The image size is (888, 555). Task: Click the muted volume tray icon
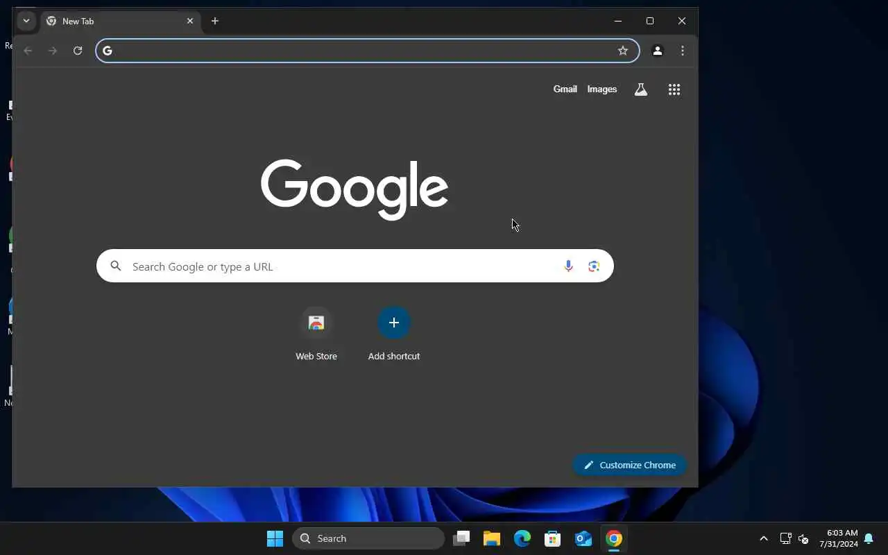tap(803, 539)
